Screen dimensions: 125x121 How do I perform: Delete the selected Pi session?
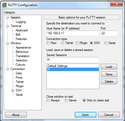coord(109,82)
